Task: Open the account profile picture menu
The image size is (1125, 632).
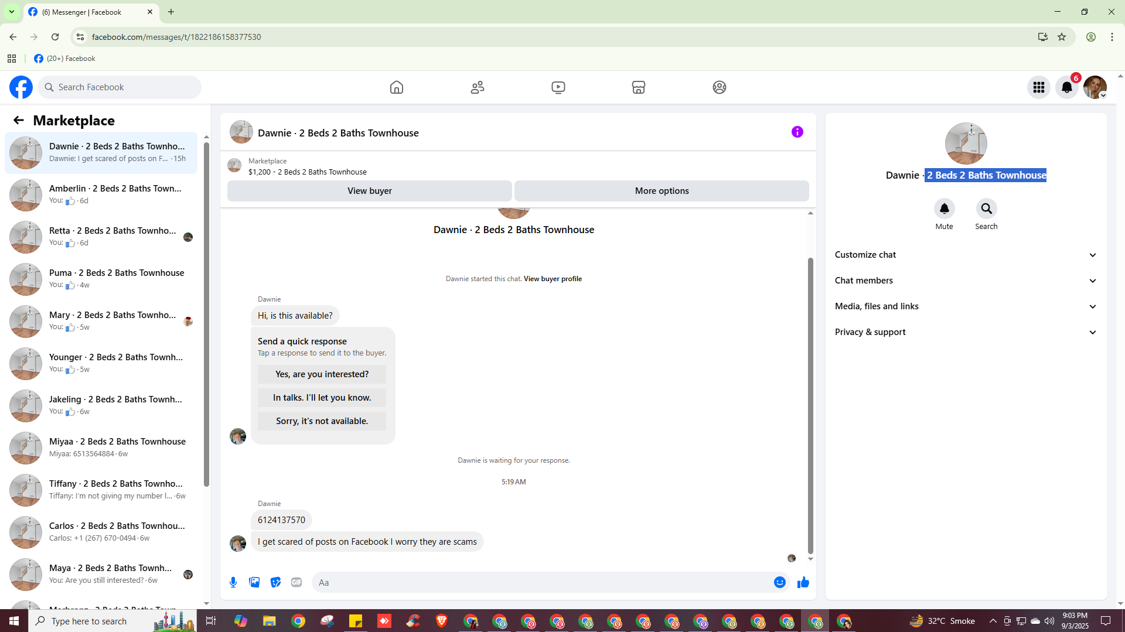Action: click(x=1095, y=87)
